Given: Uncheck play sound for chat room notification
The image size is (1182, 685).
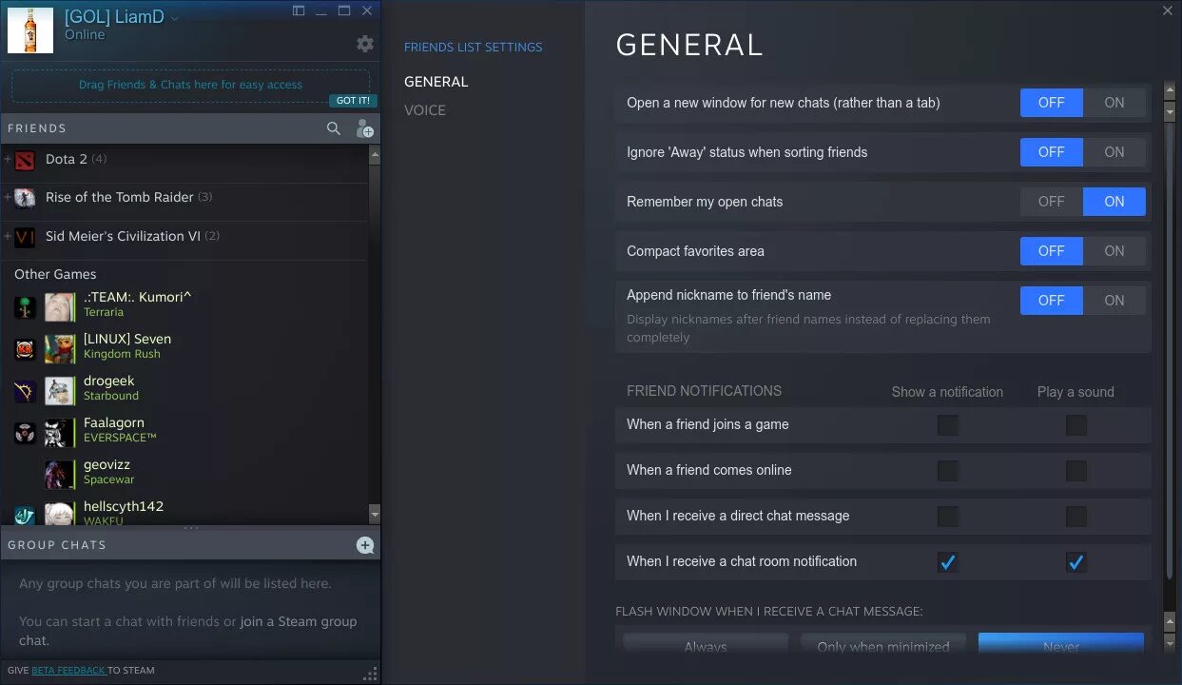Looking at the screenshot, I should 1076,562.
